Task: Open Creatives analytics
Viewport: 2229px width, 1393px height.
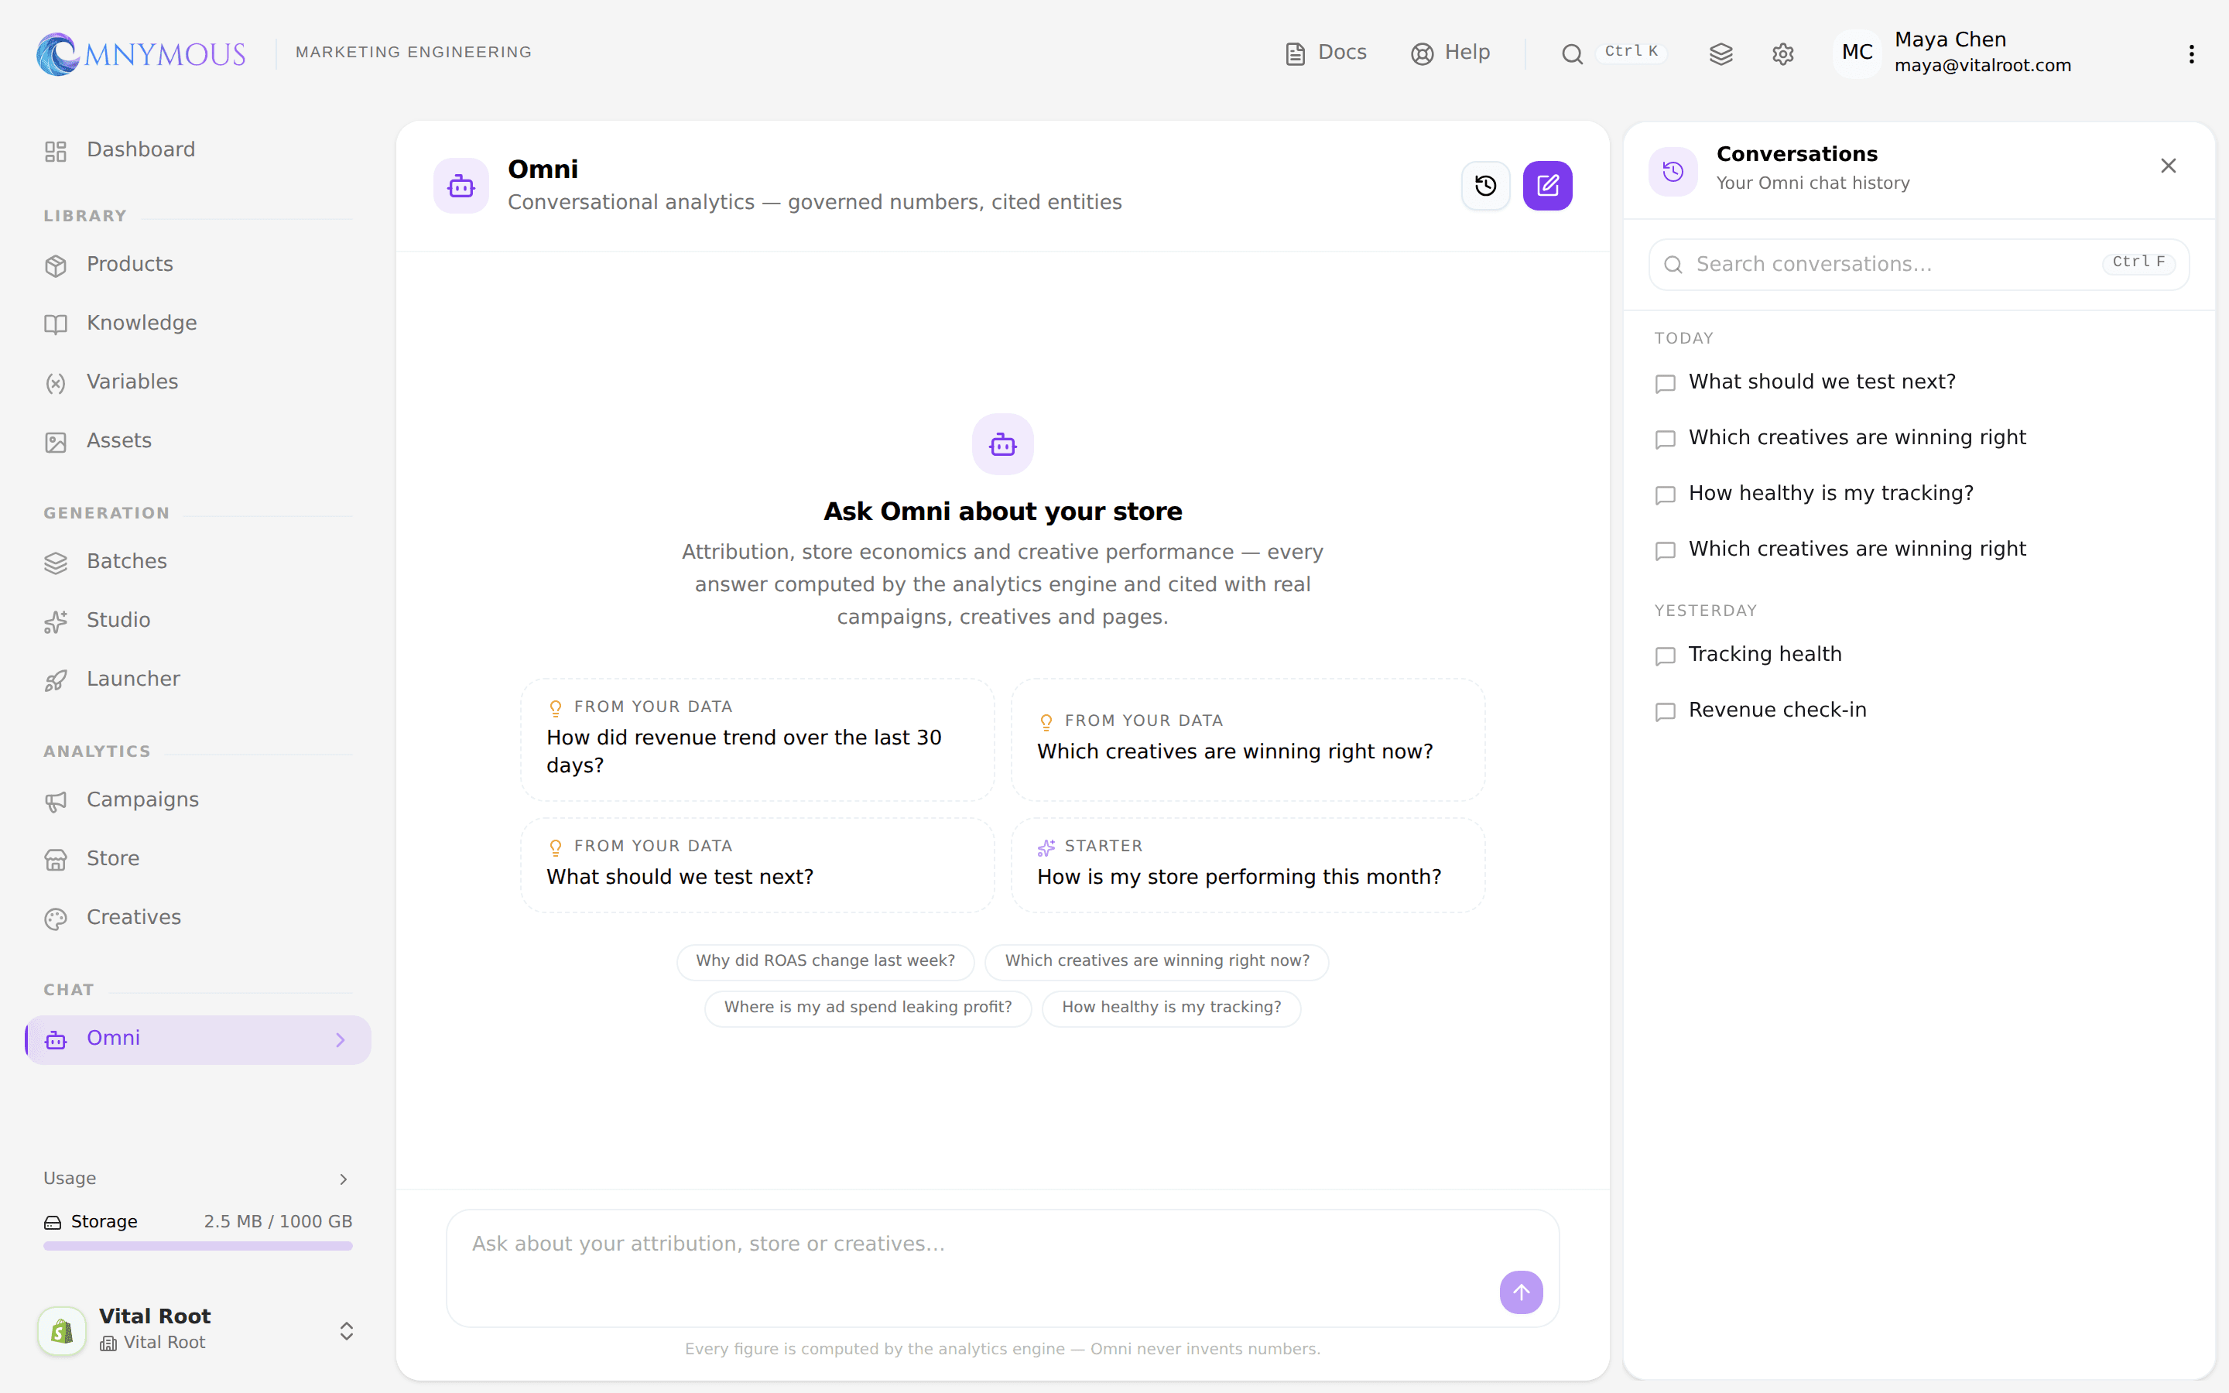Action: [197, 919]
